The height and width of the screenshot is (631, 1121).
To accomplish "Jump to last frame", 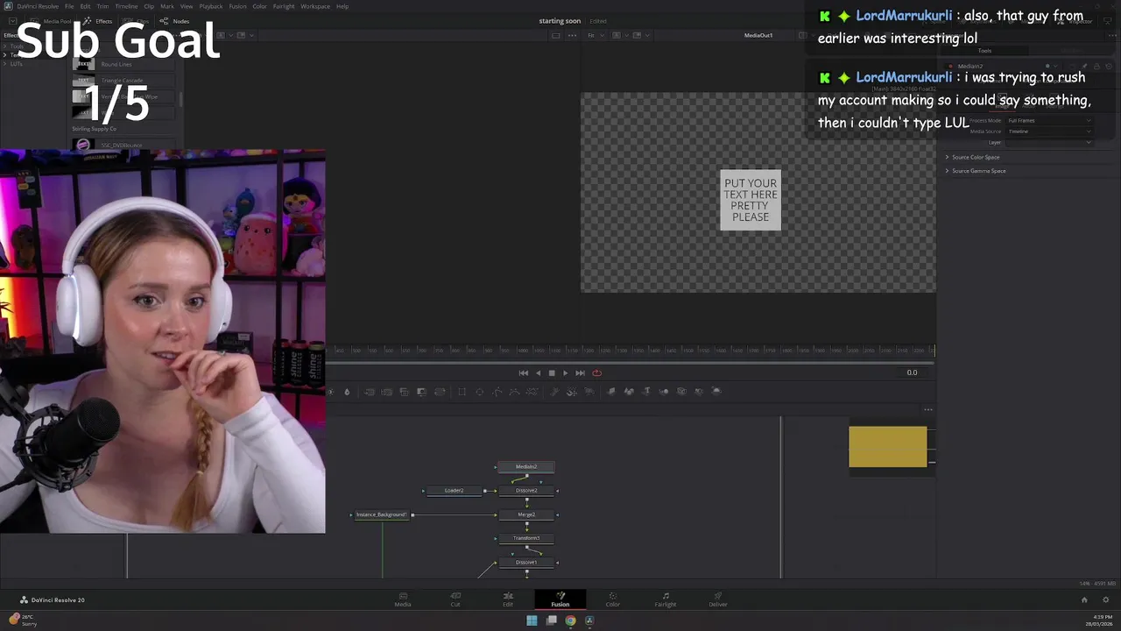I will click(x=580, y=372).
